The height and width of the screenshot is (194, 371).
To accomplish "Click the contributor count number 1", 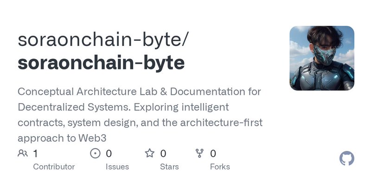I will tap(36, 153).
